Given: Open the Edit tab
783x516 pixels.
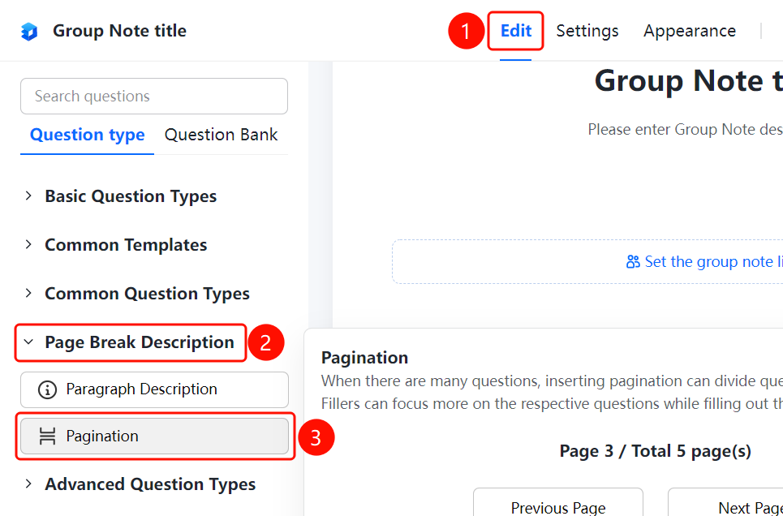Looking at the screenshot, I should tap(516, 31).
